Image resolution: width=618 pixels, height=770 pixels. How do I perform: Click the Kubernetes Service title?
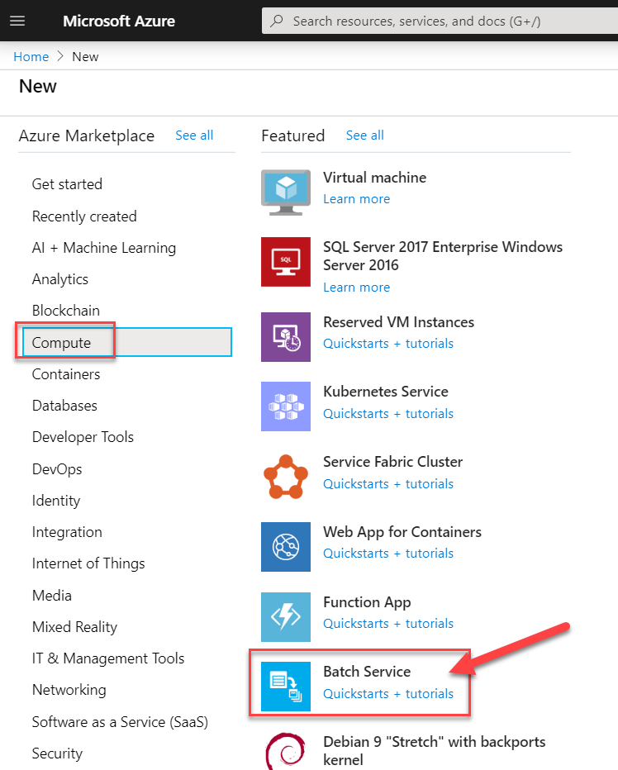(x=386, y=392)
